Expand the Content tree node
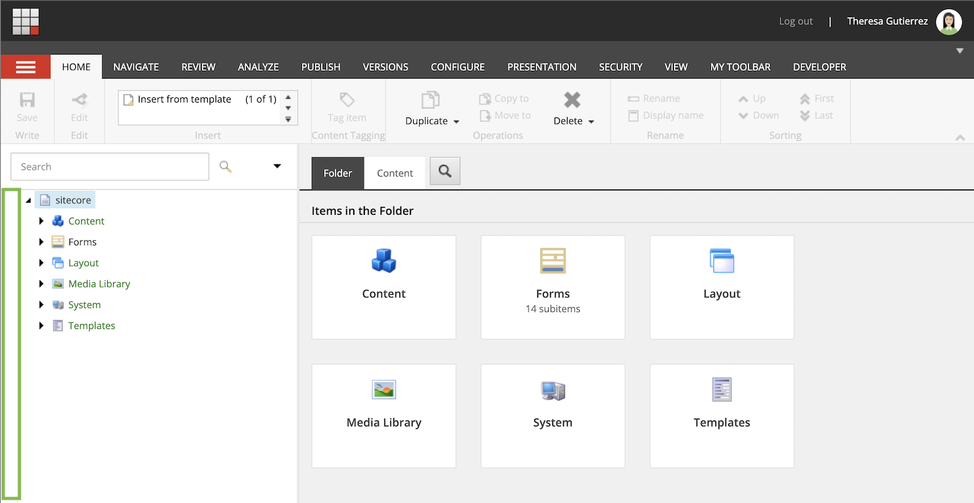 coord(42,221)
